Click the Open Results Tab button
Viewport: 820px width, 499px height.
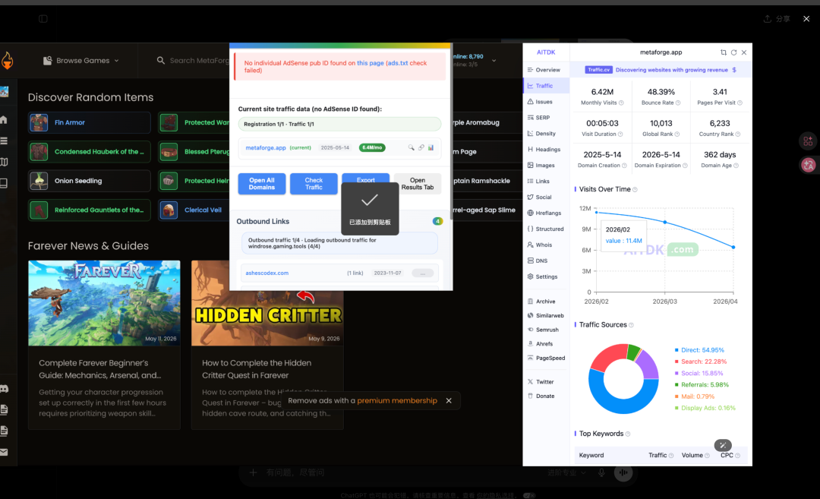pos(418,184)
